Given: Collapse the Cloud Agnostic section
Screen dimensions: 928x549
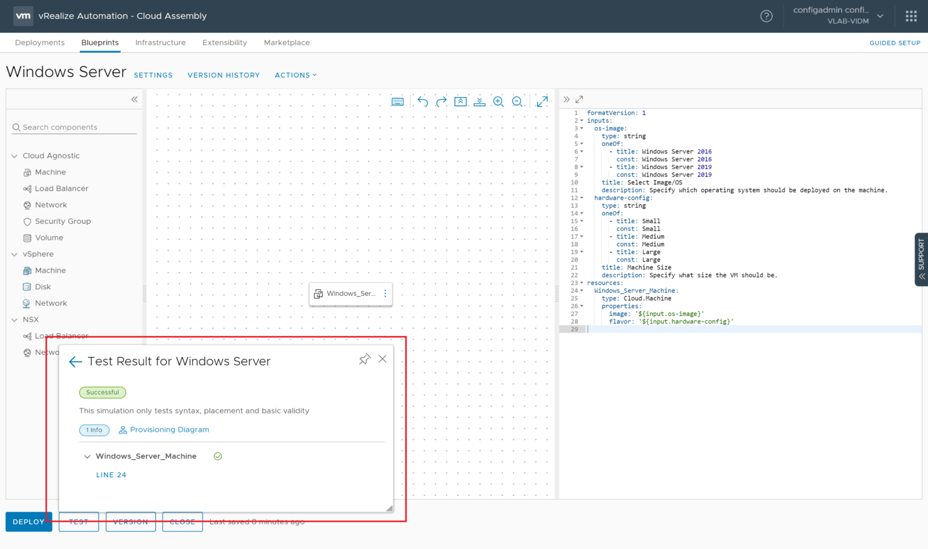Looking at the screenshot, I should 15,156.
